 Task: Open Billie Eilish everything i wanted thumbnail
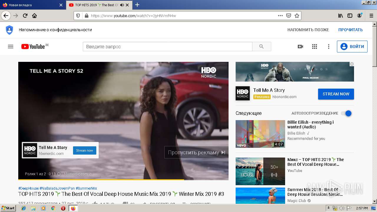coord(260,134)
